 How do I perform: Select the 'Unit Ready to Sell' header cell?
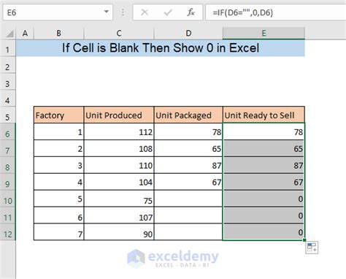point(264,115)
